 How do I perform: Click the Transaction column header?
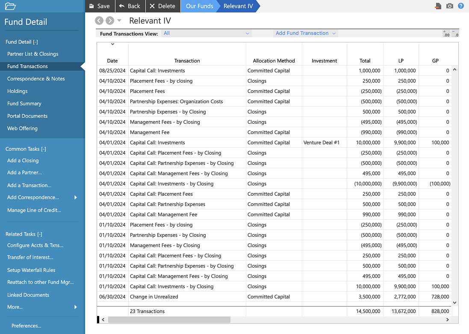[x=187, y=61]
